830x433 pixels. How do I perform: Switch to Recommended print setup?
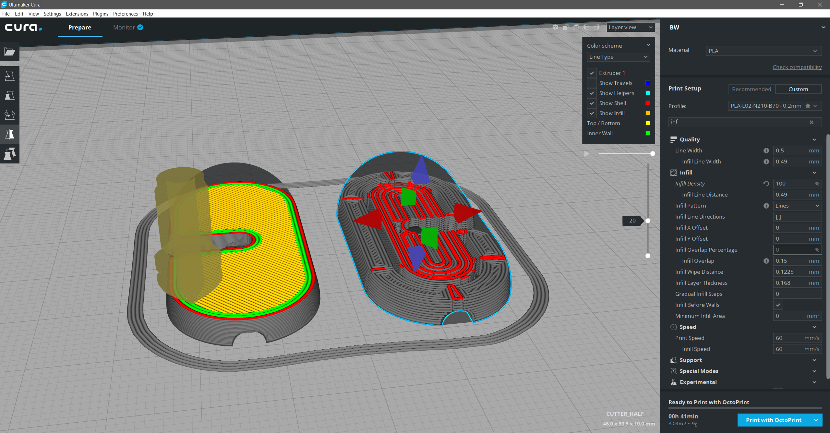coord(752,89)
